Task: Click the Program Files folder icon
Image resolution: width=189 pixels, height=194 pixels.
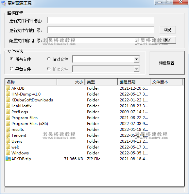Action: [8, 118]
